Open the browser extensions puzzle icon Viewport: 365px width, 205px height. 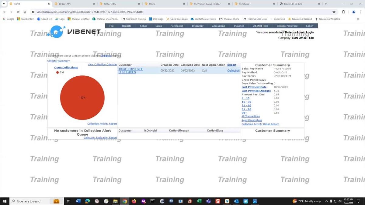click(343, 12)
